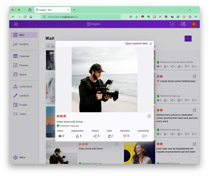Open the popup's external link icon

[149, 116]
